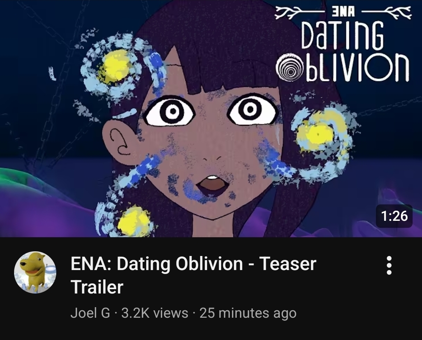
Task: Tap the word 'Trailer' in the title
Action: coord(97,287)
